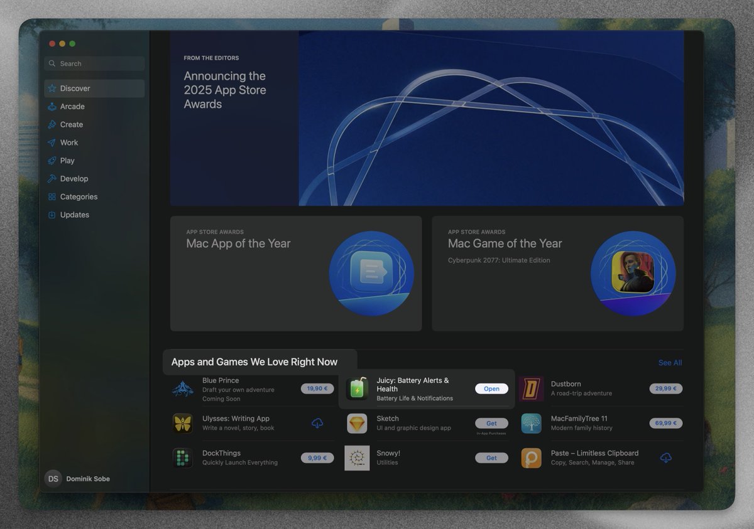754x529 pixels.
Task: Go to Arcade section
Action: [94, 107]
